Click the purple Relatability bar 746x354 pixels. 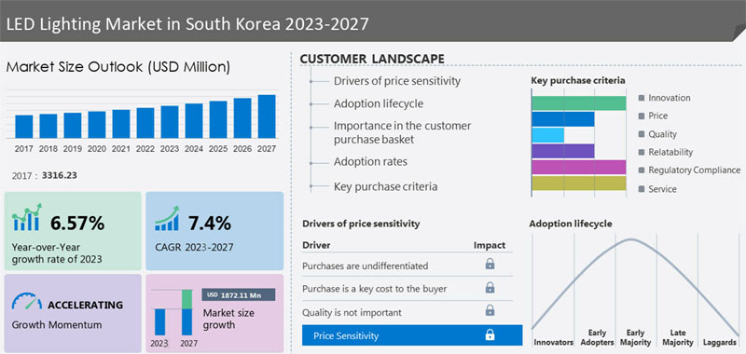click(x=563, y=151)
